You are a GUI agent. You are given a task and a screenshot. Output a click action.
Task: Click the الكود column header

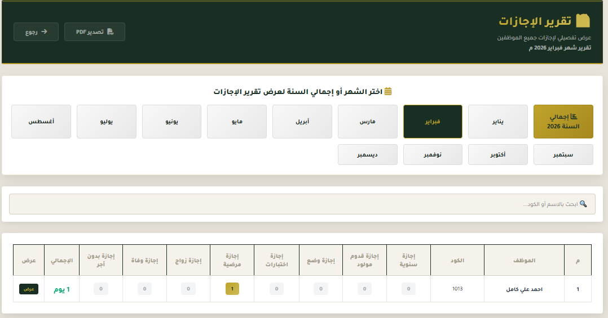457,261
